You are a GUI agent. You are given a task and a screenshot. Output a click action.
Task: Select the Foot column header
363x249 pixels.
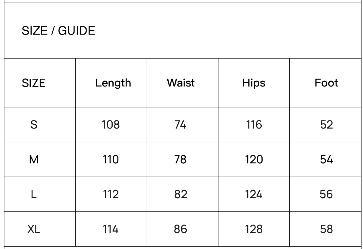tap(326, 83)
